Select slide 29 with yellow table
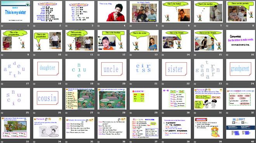The image size is (256, 143). tap(144, 99)
